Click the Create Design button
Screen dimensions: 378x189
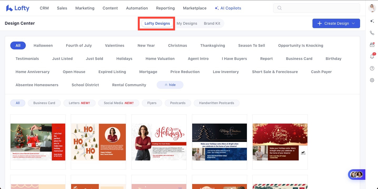336,23
